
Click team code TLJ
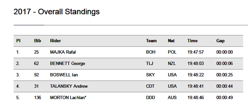tap(149, 64)
